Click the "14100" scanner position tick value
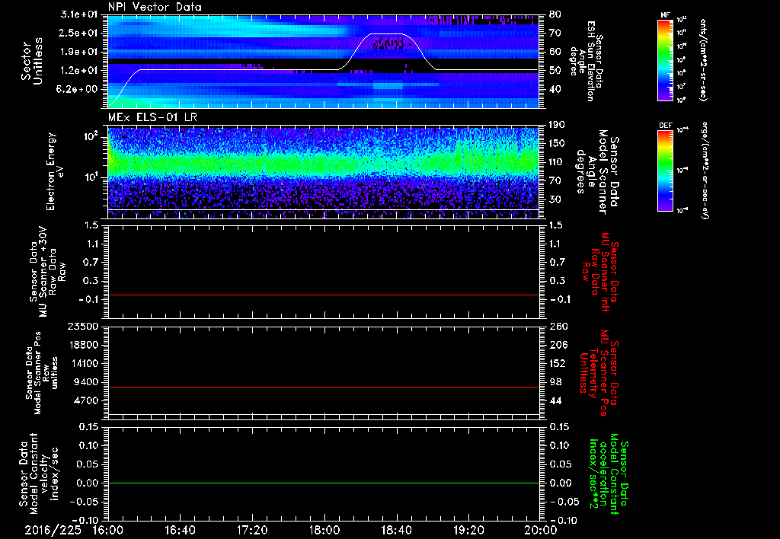780x539 pixels. (x=84, y=363)
